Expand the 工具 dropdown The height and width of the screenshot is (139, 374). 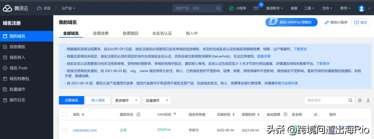point(309,8)
